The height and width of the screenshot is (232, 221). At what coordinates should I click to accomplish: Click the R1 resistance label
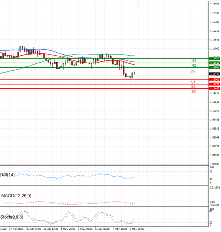(x=193, y=71)
